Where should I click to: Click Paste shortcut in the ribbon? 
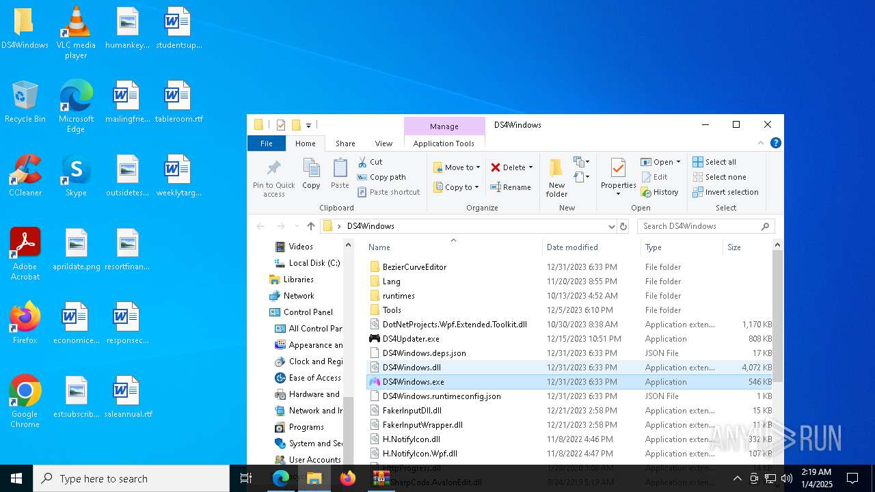point(388,192)
